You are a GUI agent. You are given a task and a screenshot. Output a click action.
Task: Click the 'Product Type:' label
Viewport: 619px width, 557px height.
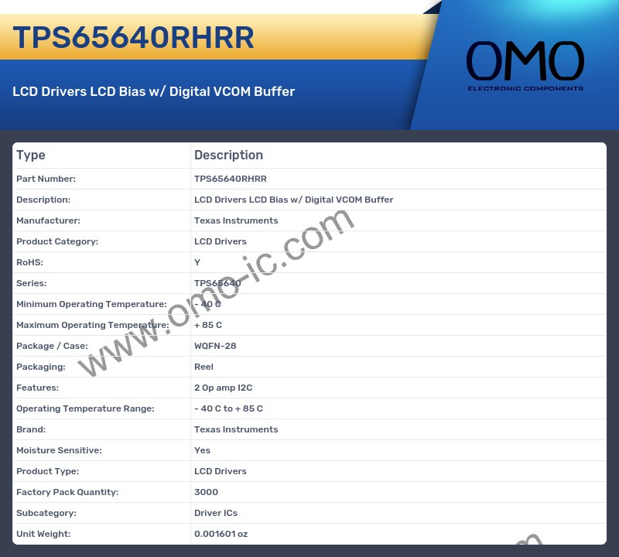pos(48,472)
